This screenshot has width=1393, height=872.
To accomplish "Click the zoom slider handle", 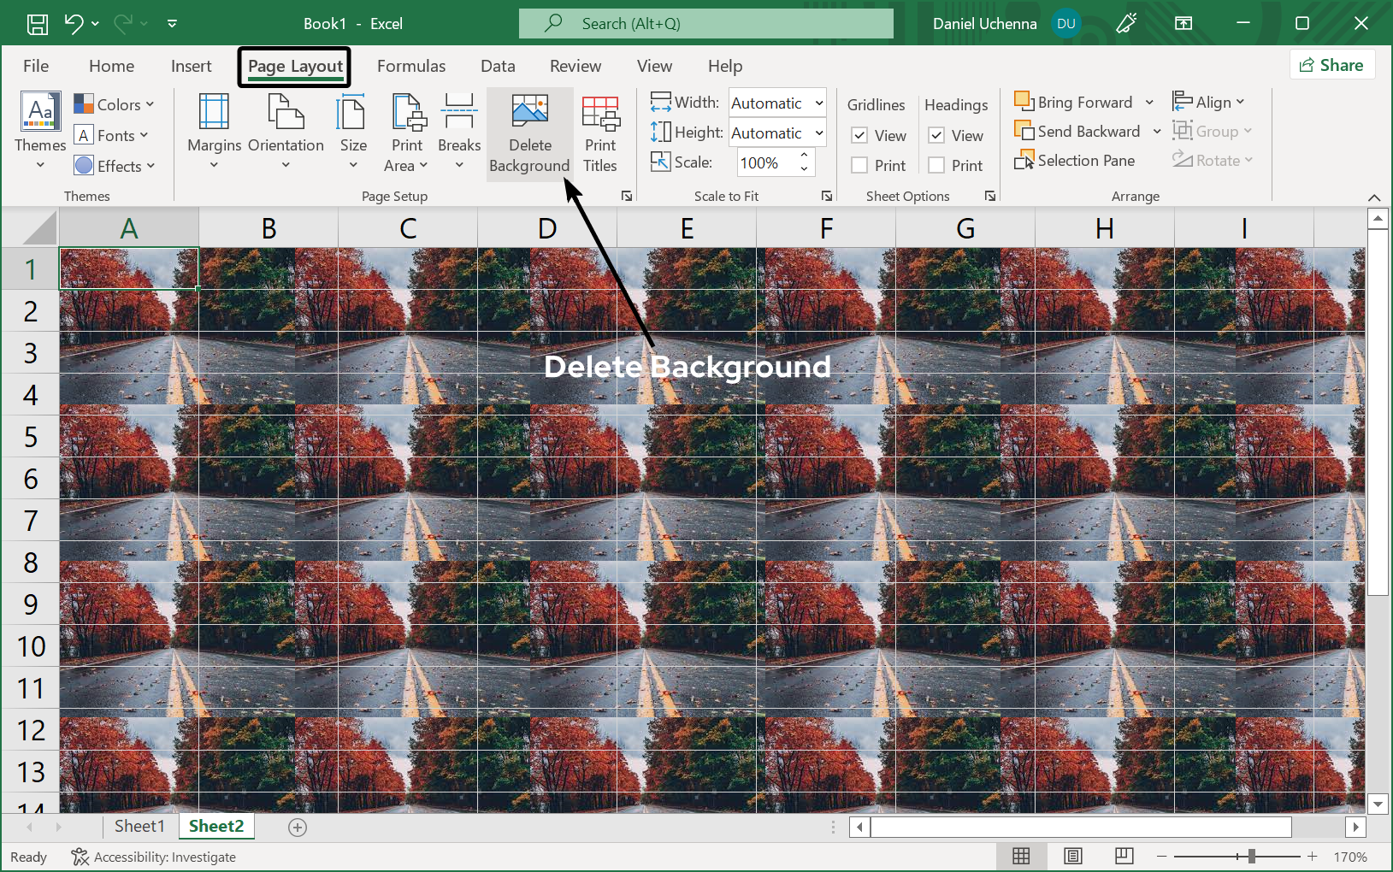I will pyautogui.click(x=1252, y=856).
